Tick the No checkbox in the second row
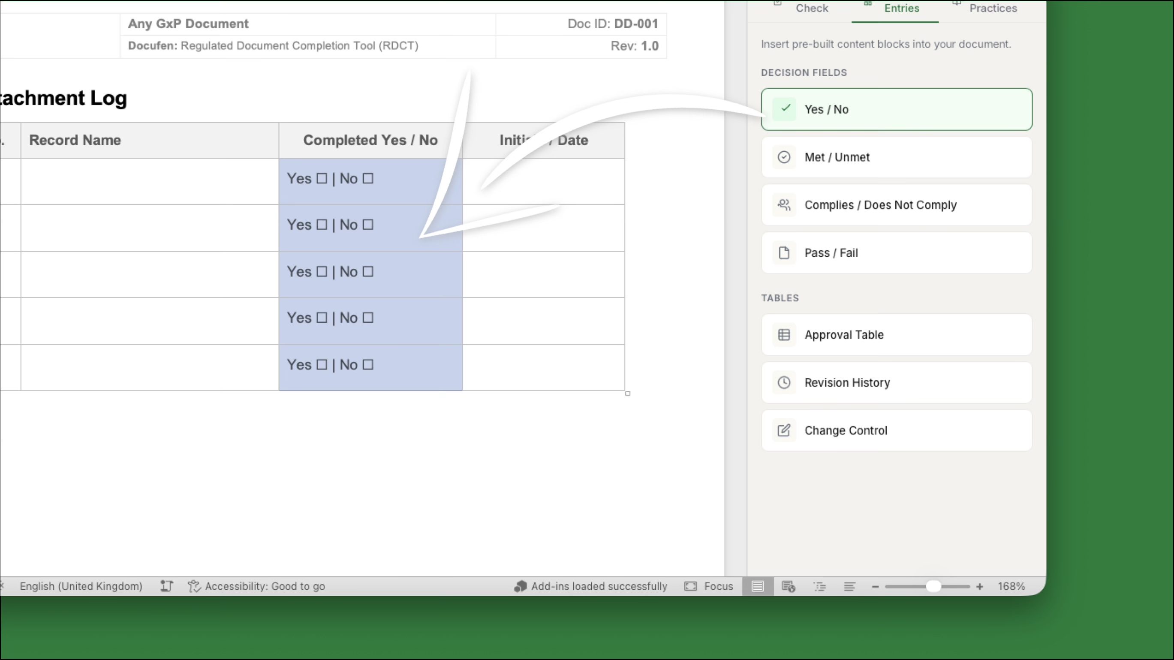Viewport: 1174px width, 660px height. coord(367,225)
